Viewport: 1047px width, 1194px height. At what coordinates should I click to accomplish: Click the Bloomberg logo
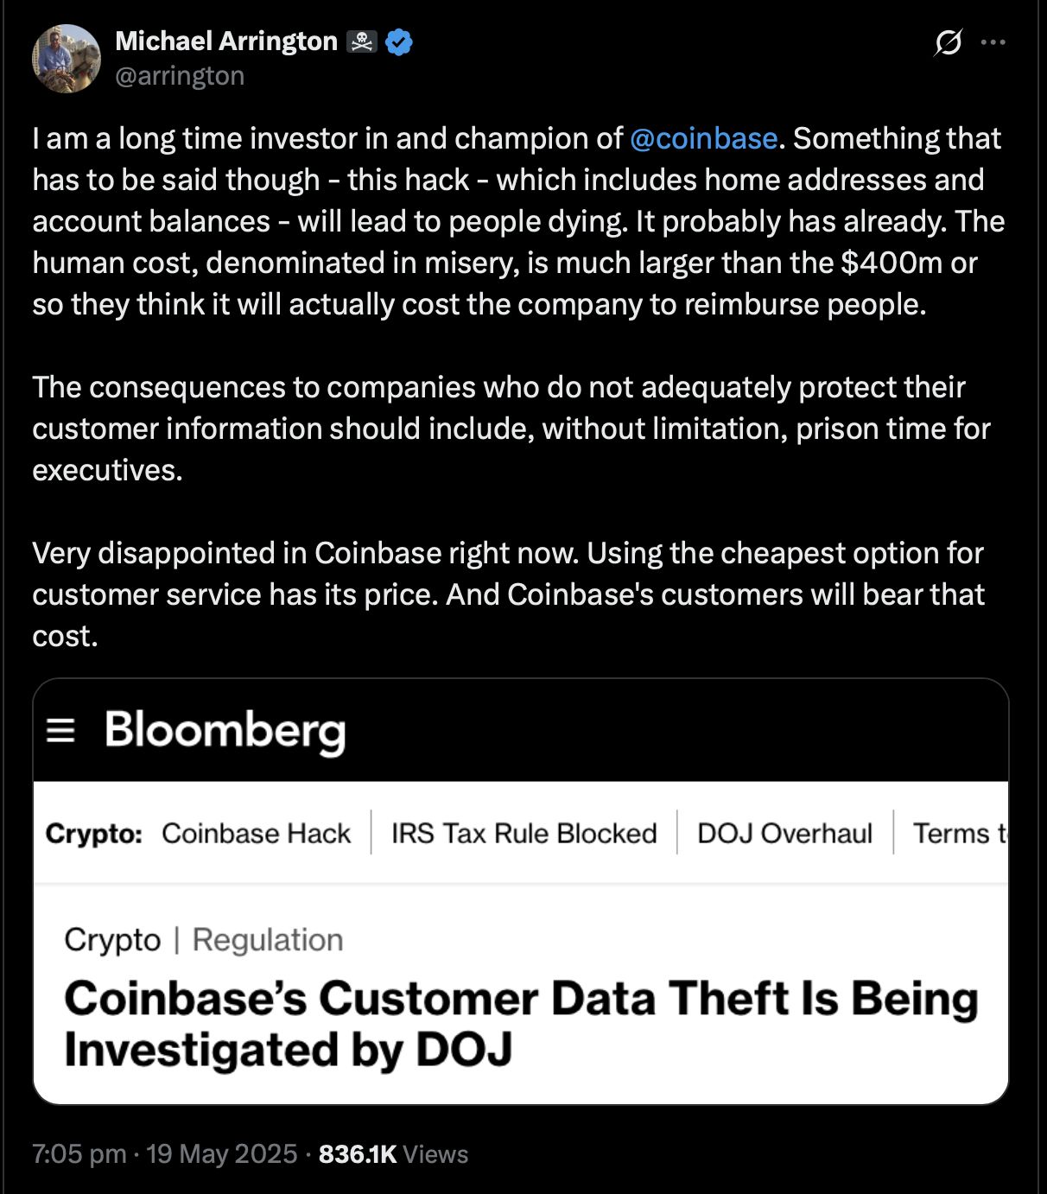click(225, 731)
